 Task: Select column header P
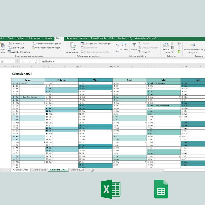tap(132, 67)
